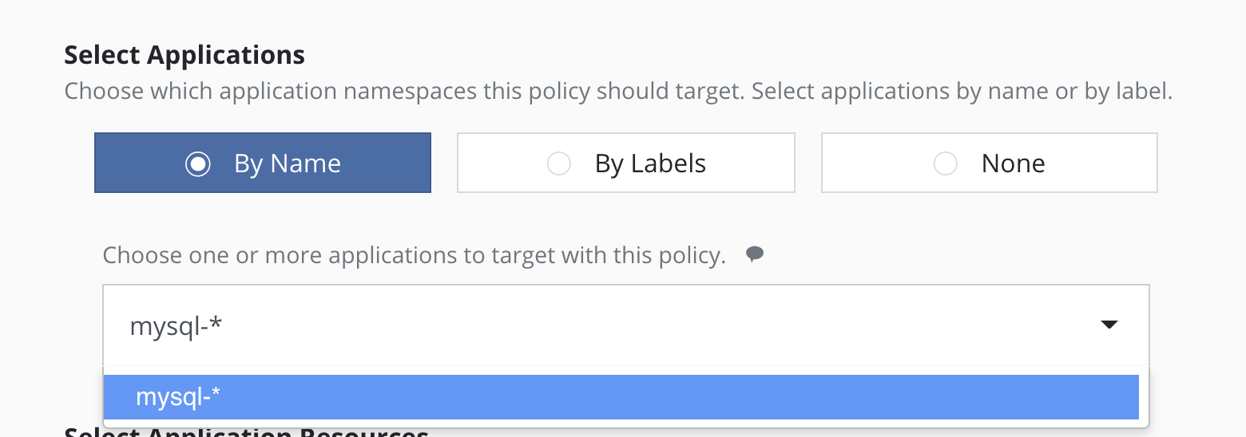Screen dimensions: 1246x437
Task: Click the filled radio circle beside By Name
Action: (x=197, y=163)
